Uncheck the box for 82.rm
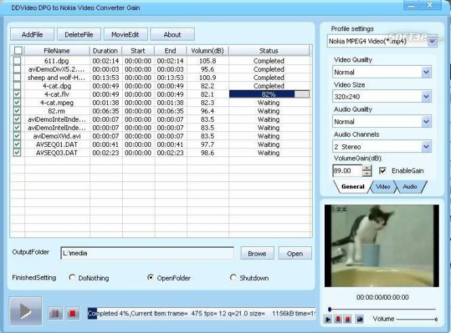The height and width of the screenshot is (333, 451). tap(17, 110)
